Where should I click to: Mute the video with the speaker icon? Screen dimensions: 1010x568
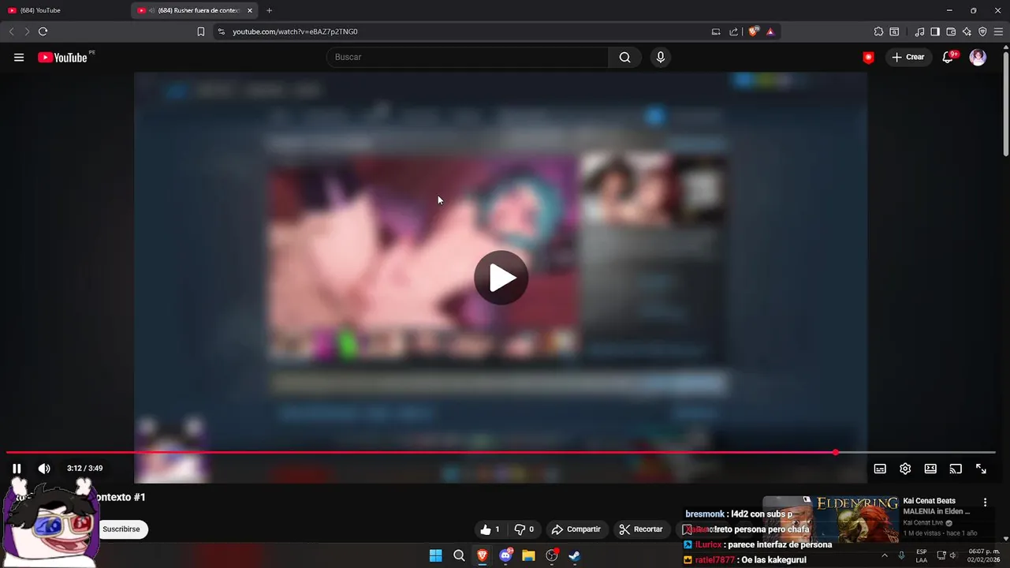[x=44, y=469]
